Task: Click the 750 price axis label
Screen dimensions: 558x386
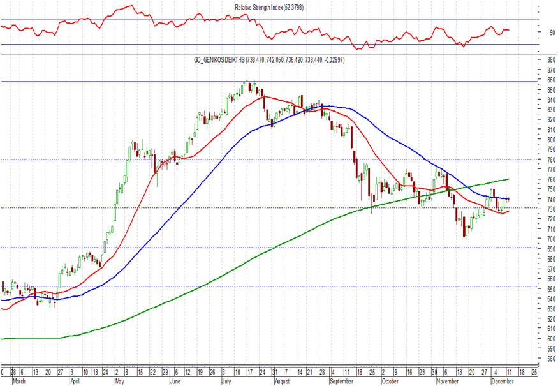Action: [x=552, y=189]
